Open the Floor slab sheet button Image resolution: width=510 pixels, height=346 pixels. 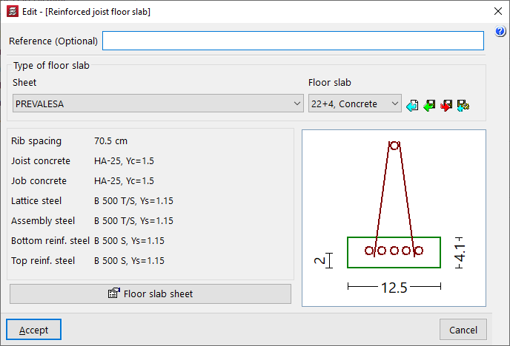point(150,294)
